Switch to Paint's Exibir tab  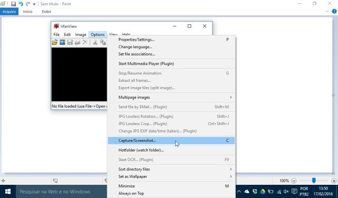tap(46, 12)
